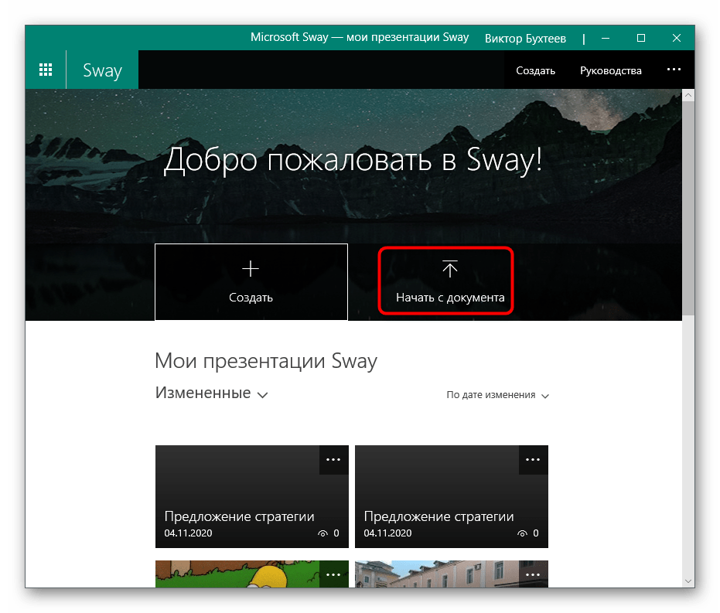The image size is (720, 613).
Task: Click the views eye icon on first card
Action: 323,533
